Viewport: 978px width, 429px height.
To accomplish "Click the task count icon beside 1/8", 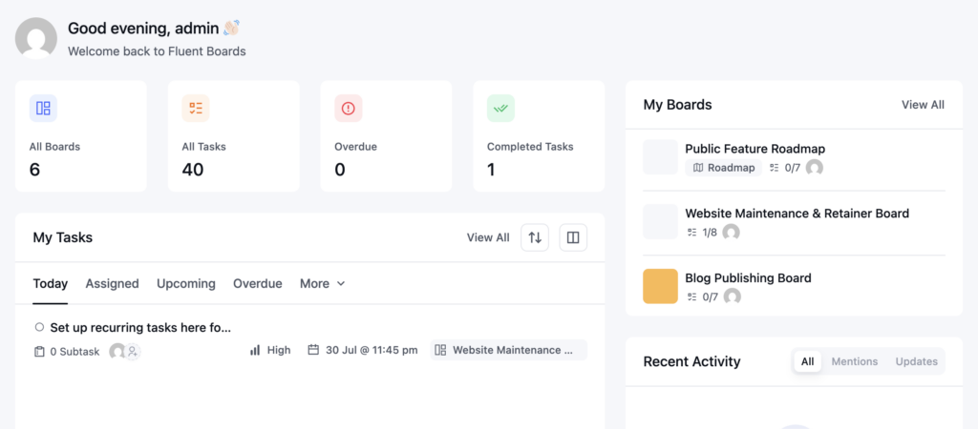I will [x=691, y=233].
